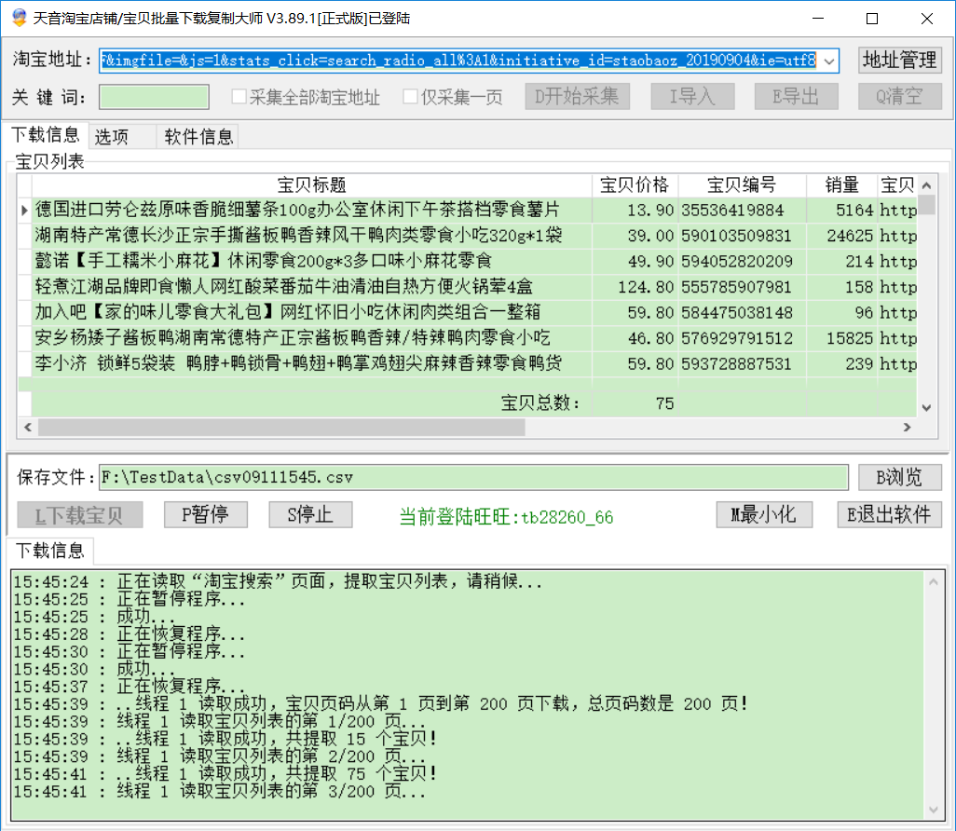
Task: Open the 软件信息 tab
Action: tap(198, 137)
